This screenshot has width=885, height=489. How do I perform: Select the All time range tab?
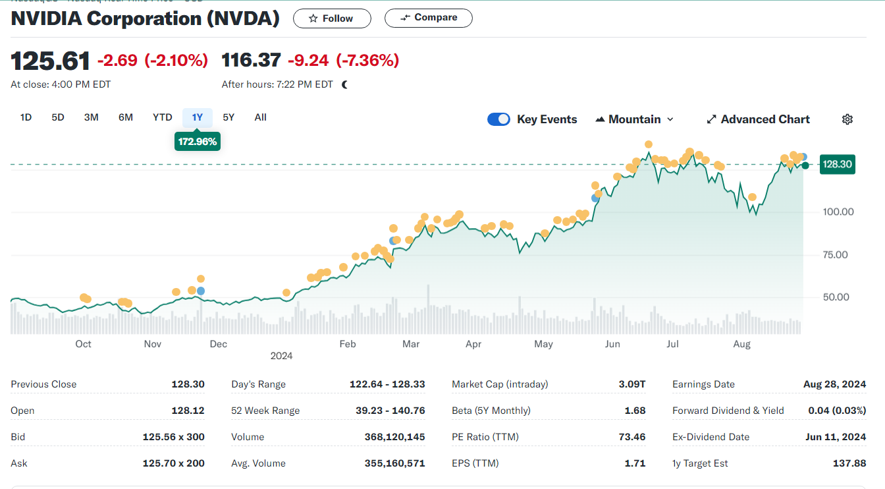click(x=261, y=117)
